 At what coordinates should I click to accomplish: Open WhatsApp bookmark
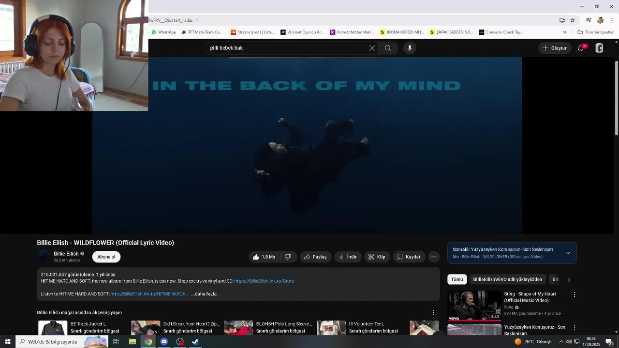(163, 32)
